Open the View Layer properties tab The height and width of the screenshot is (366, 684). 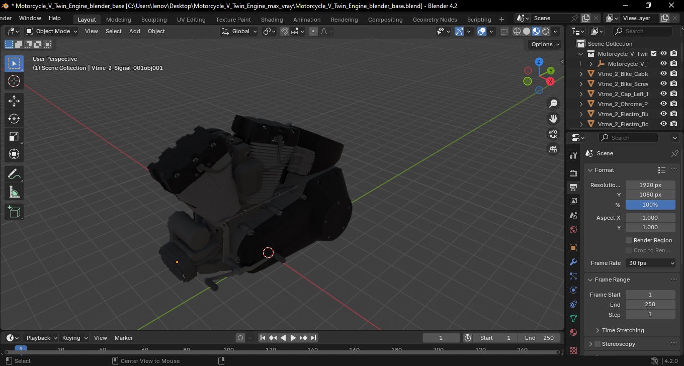point(573,202)
